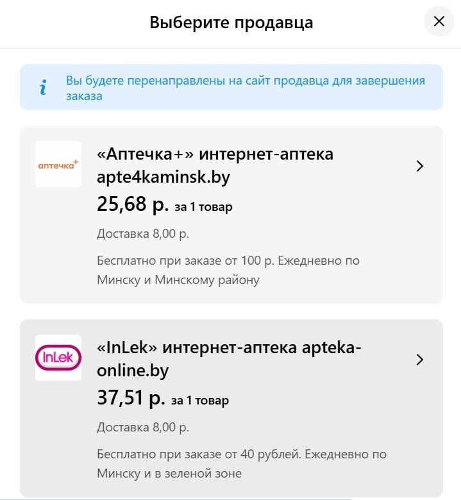
Task: Click the InLek pharmacy logo
Action: (x=58, y=358)
